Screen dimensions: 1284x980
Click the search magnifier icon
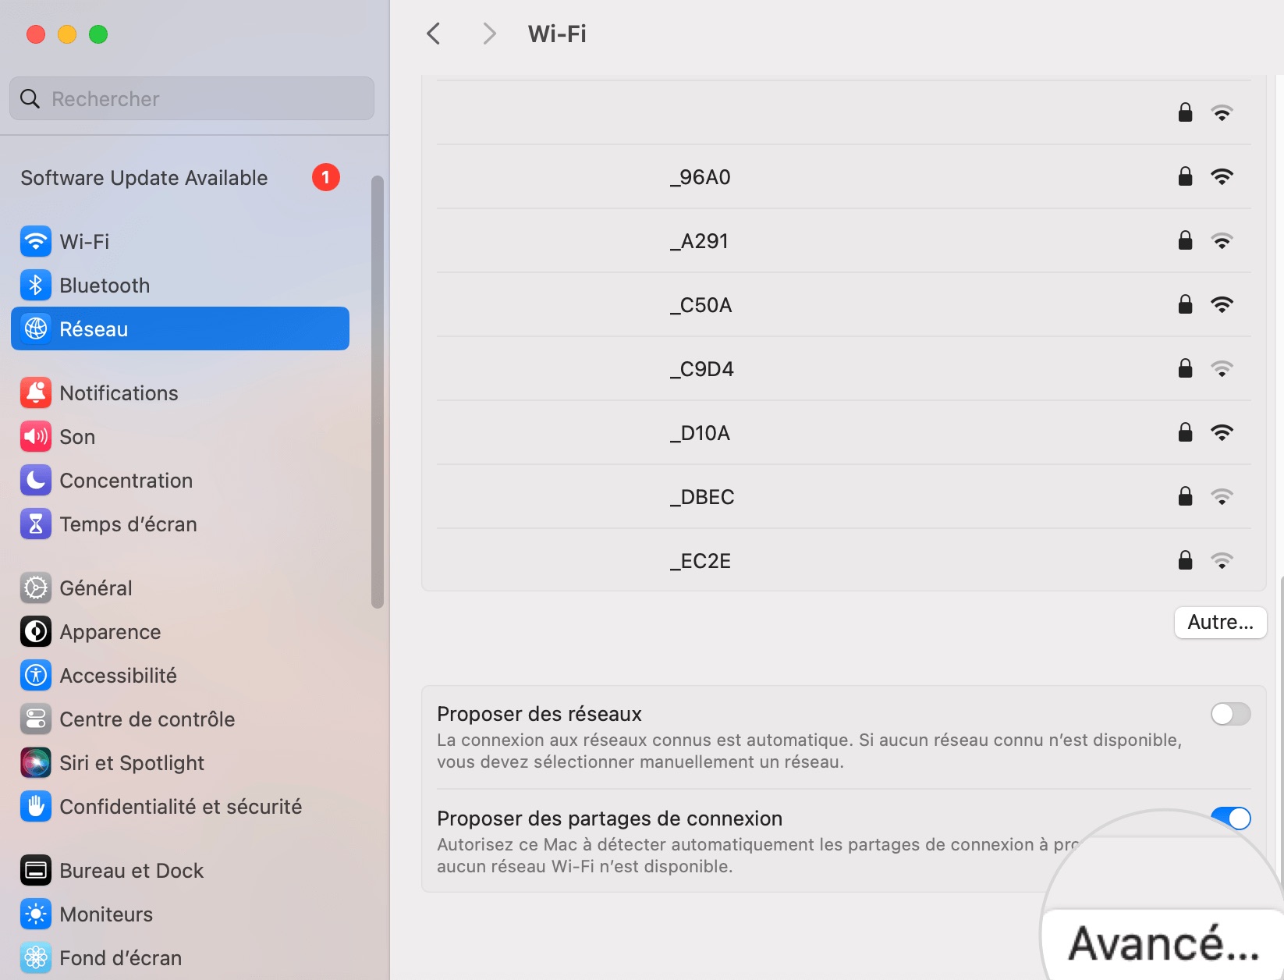point(30,98)
